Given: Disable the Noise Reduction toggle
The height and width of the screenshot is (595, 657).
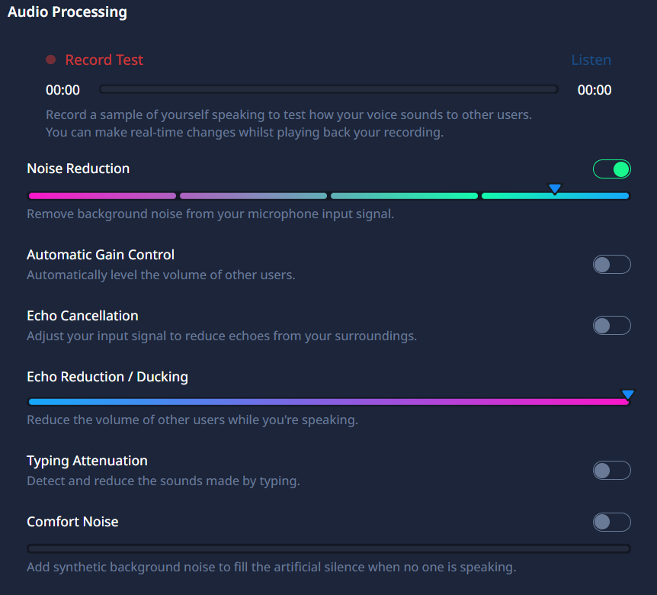Looking at the screenshot, I should (612, 169).
